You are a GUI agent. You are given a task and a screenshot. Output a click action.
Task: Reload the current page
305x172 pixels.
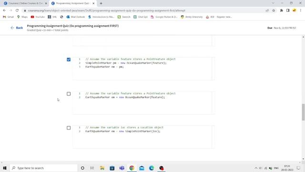[x=17, y=11]
